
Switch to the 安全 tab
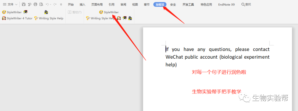coord(173,5)
